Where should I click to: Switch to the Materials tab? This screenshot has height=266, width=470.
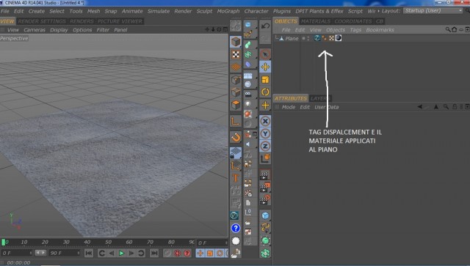point(316,21)
